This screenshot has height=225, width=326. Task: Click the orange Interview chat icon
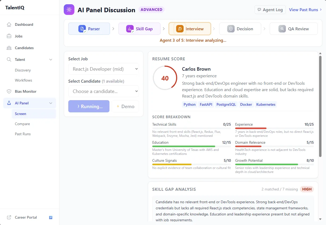click(180, 29)
